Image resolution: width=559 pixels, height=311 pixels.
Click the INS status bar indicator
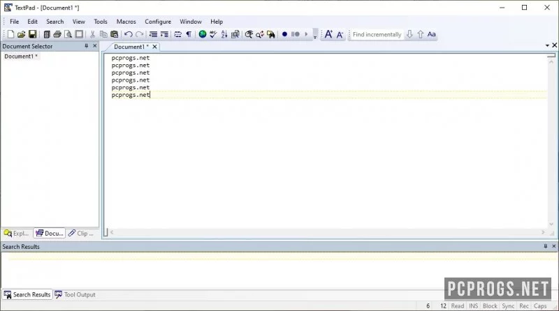[x=474, y=306]
